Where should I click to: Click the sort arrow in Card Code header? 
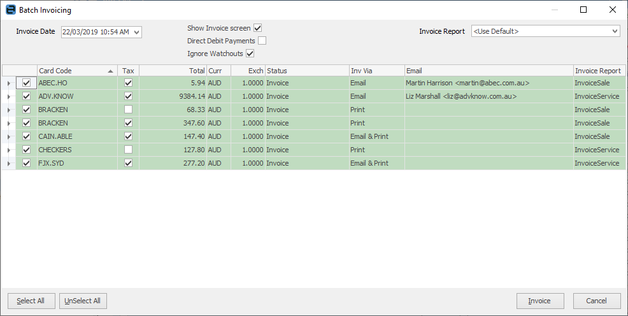(111, 71)
